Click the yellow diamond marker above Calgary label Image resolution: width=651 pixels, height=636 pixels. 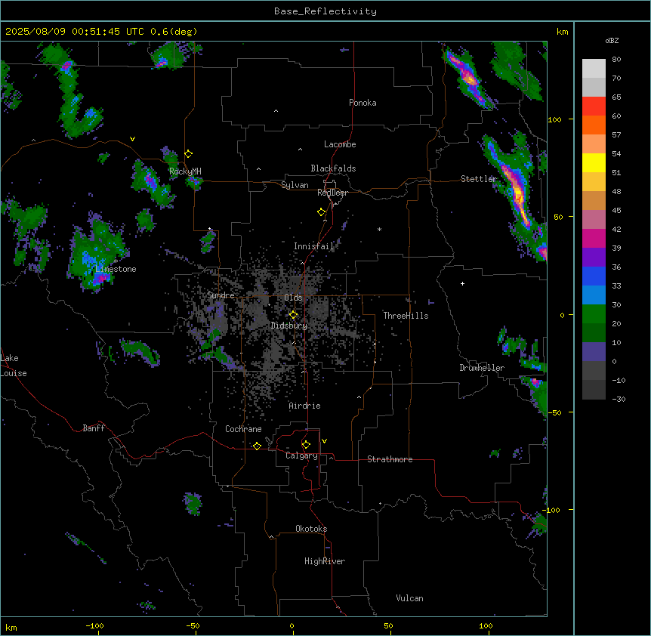point(306,445)
